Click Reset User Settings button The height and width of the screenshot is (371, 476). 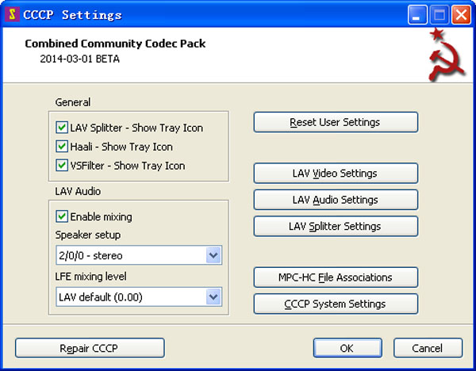336,122
